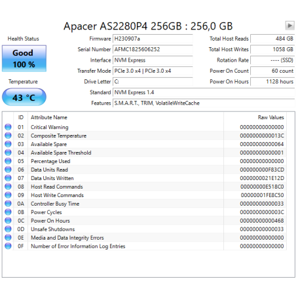Select the Controller Busy Time attribute name

click(55, 204)
